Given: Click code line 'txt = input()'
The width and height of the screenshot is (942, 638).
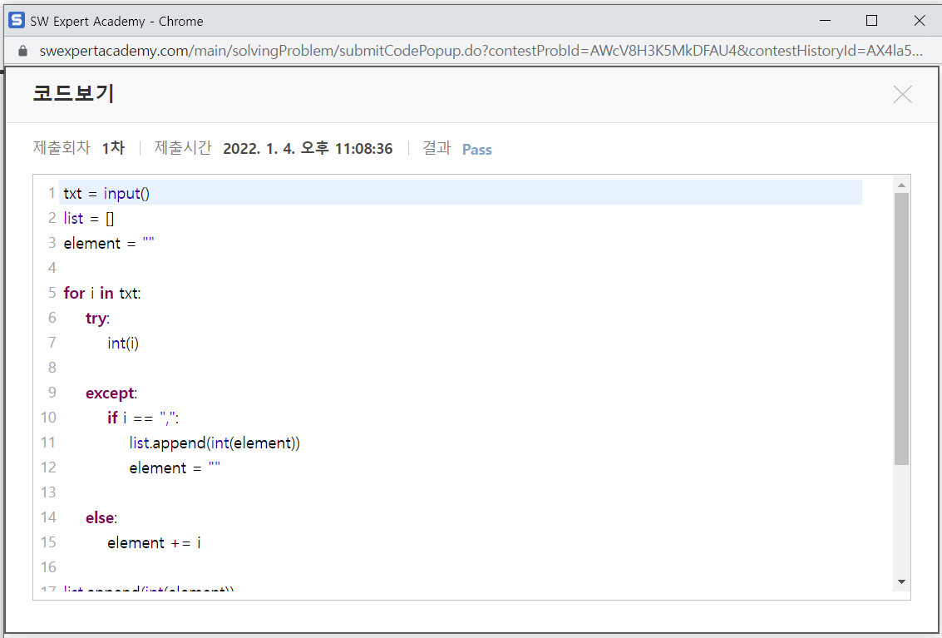Looking at the screenshot, I should [x=106, y=193].
